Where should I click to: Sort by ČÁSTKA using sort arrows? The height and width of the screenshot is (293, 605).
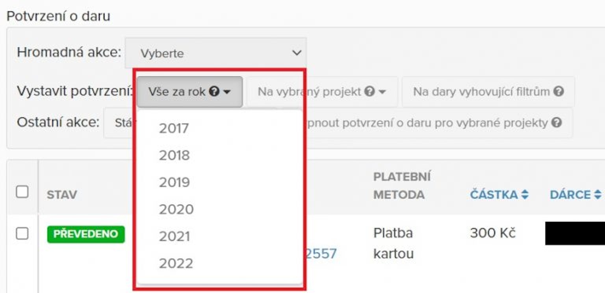coord(525,195)
